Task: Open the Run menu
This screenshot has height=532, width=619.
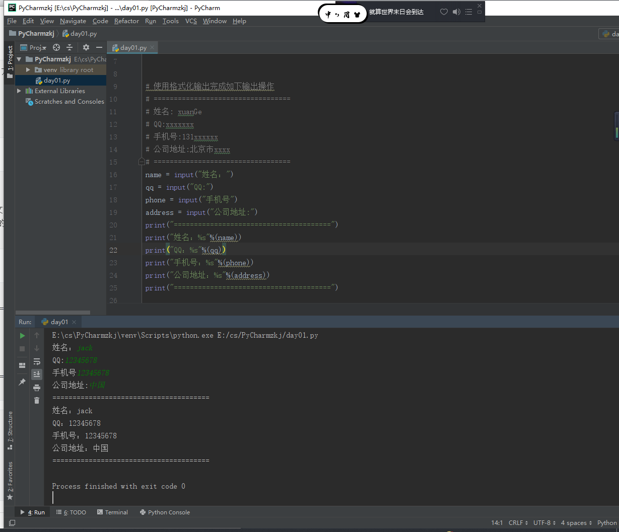Action: click(x=151, y=21)
